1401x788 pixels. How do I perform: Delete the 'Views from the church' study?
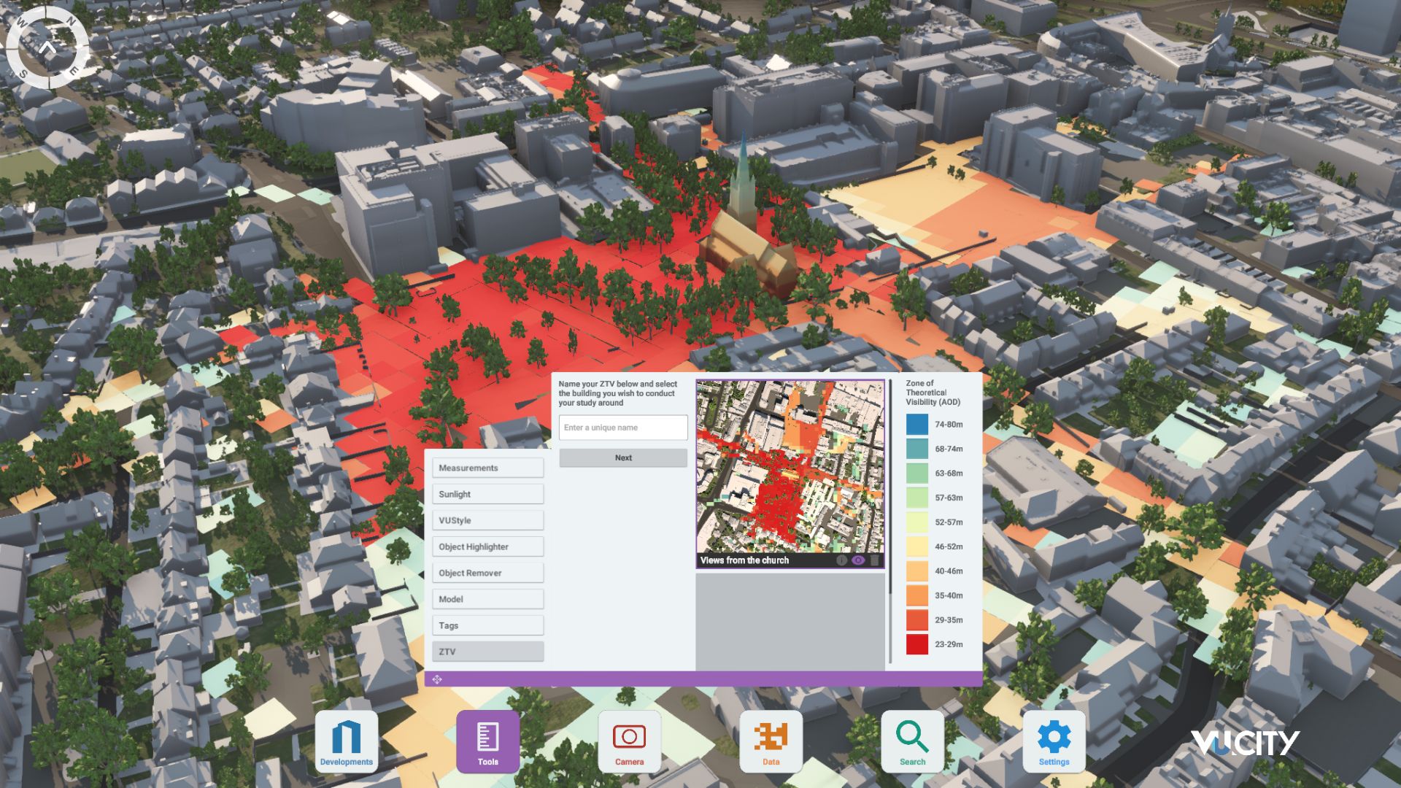(874, 560)
